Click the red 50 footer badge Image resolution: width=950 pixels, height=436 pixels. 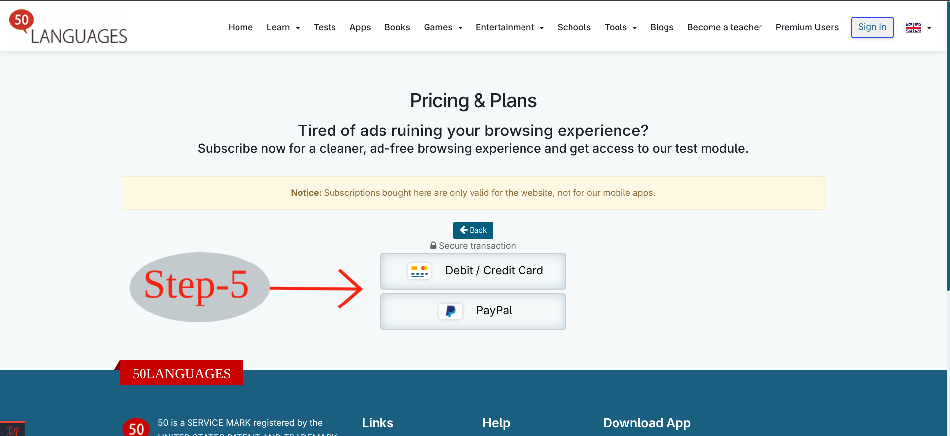[136, 428]
